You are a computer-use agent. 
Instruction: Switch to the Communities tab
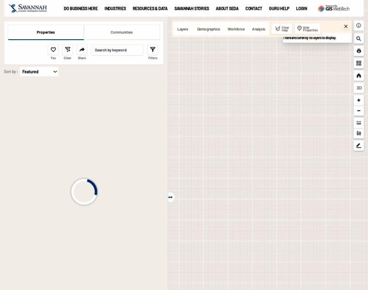(122, 32)
